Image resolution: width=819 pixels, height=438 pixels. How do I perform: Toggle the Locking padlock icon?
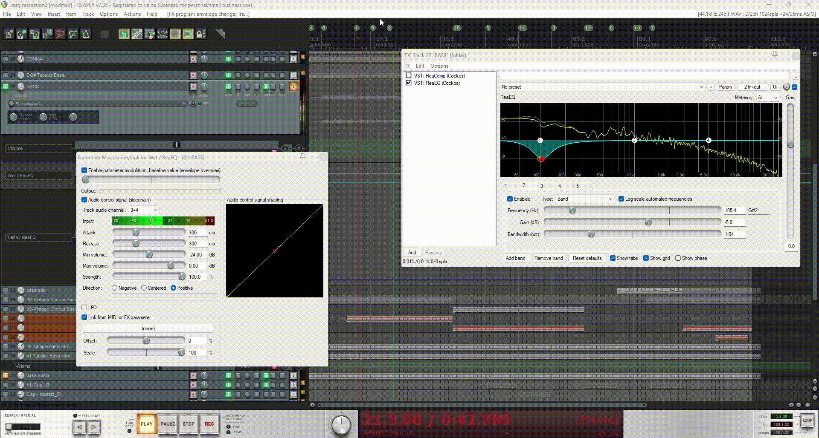click(x=201, y=34)
